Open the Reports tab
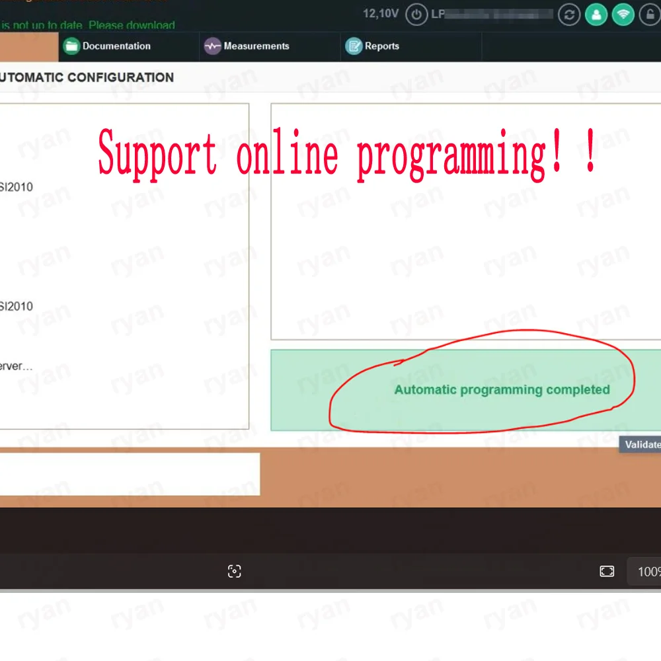661x661 pixels. [x=411, y=46]
